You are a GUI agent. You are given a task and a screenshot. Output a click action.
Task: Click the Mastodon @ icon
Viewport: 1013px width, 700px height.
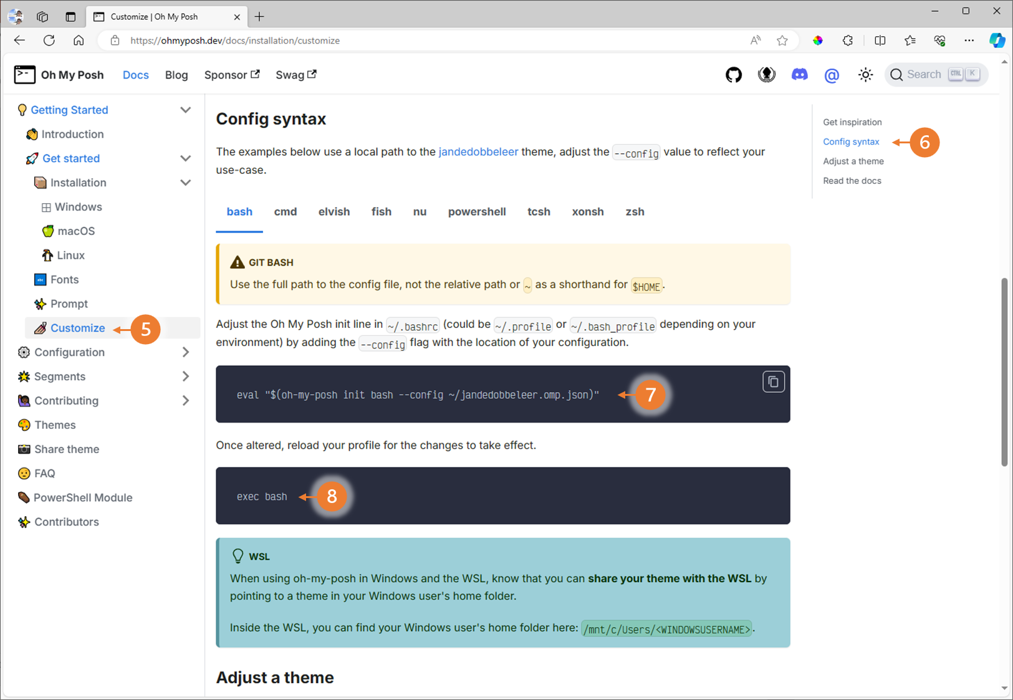[x=832, y=75]
